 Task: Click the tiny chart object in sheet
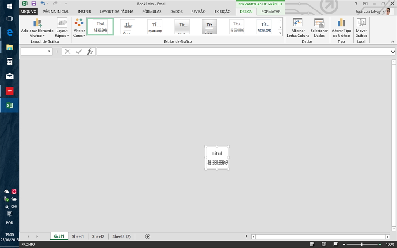click(217, 157)
